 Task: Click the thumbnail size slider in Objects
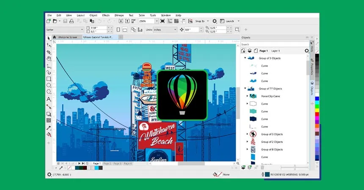click(x=294, y=167)
